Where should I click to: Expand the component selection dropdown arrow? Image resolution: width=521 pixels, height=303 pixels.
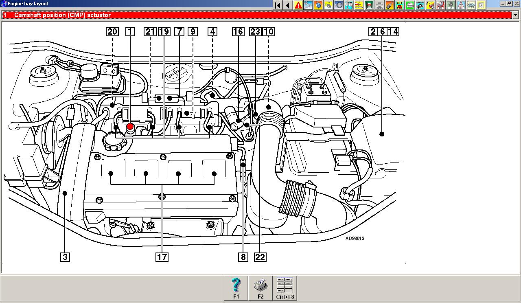coord(515,15)
